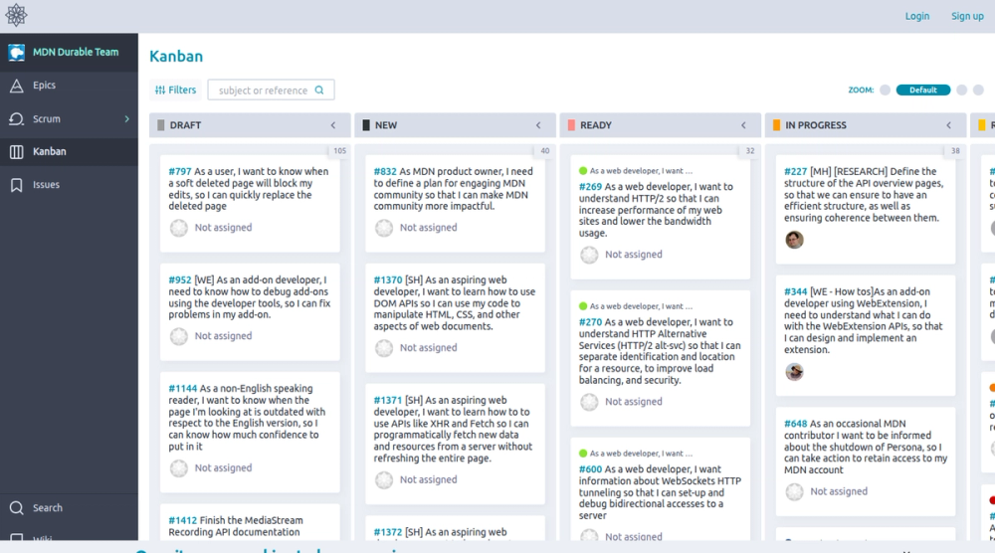Image resolution: width=995 pixels, height=553 pixels.
Task: Click the IN PROGRESS column count 38
Action: tap(955, 151)
